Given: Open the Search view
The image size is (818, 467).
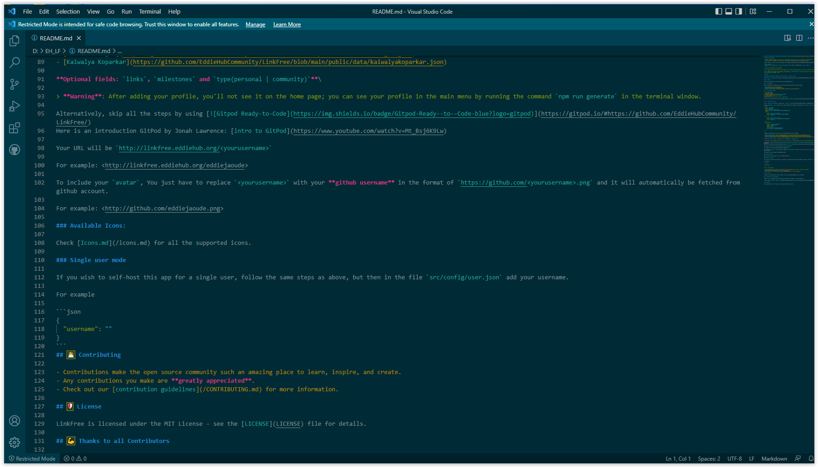Looking at the screenshot, I should click(x=14, y=62).
